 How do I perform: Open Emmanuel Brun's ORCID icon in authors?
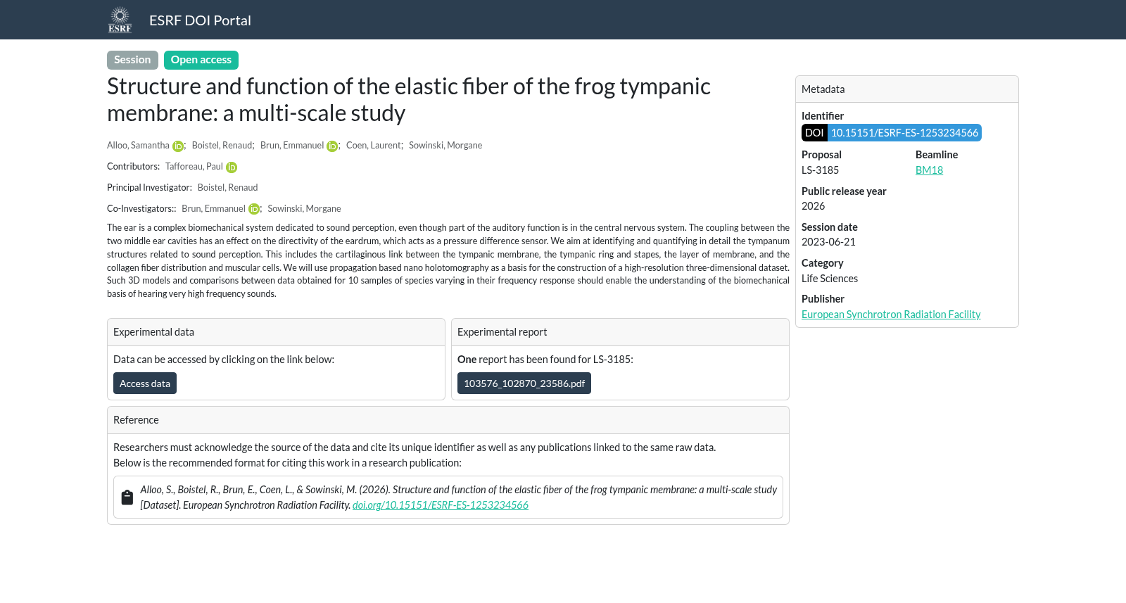pos(332,146)
